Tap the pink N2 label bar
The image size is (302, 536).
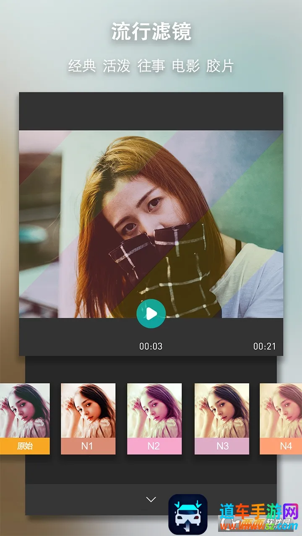154,446
